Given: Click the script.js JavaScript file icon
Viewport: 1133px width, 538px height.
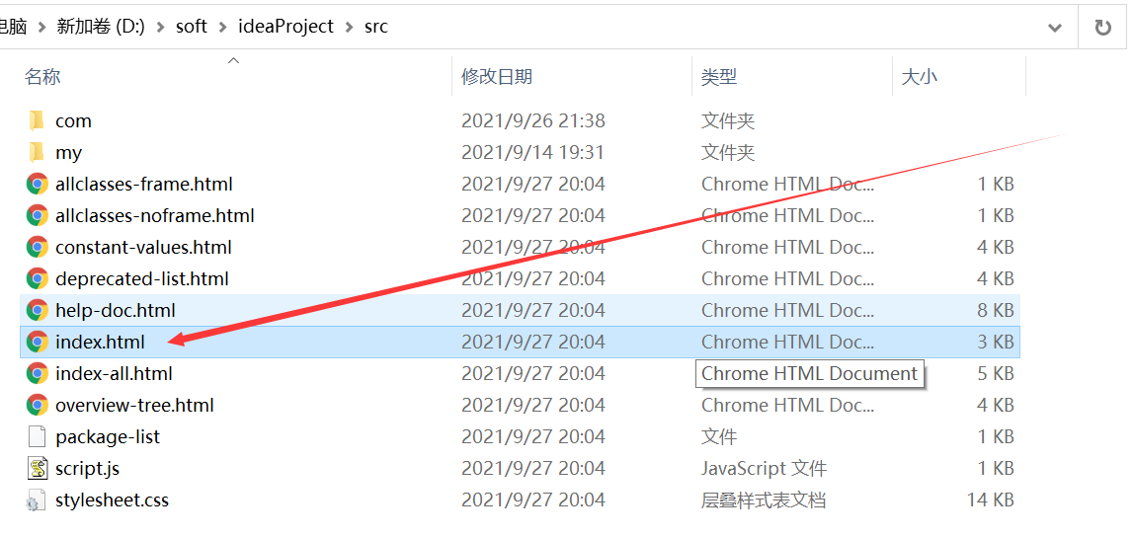Looking at the screenshot, I should click(x=38, y=468).
